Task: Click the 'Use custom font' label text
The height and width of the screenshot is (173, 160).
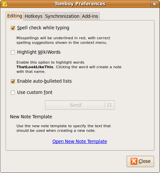Action: click(35, 92)
